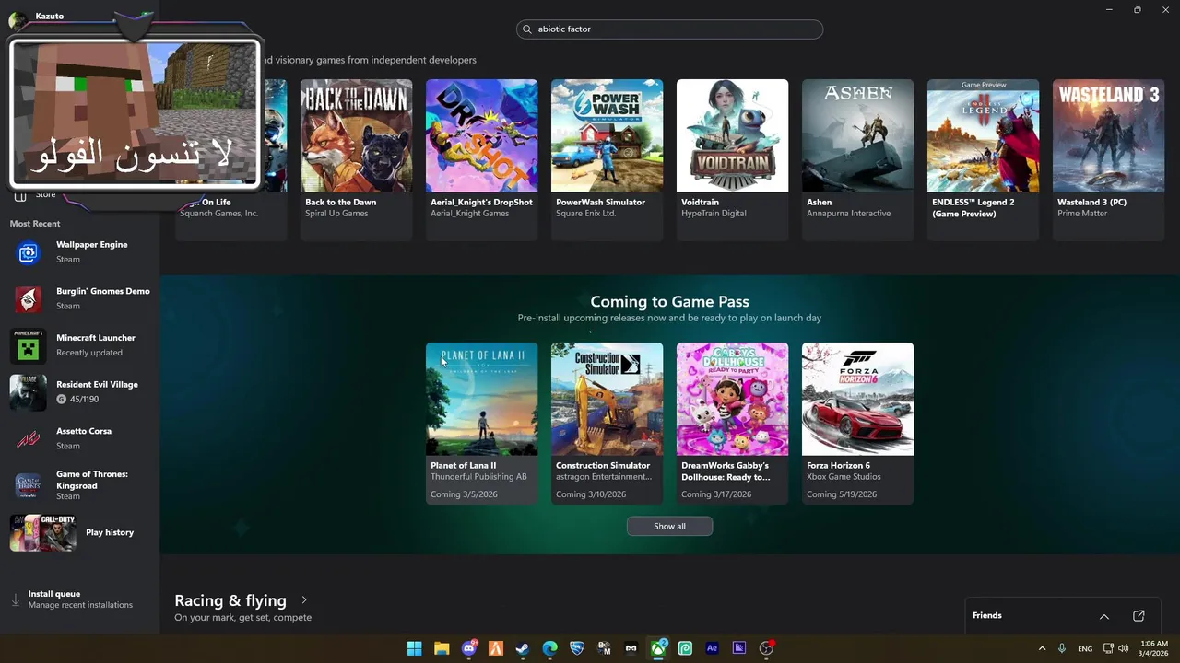Open Back to the Dawn game card
1180x663 pixels.
pos(356,159)
